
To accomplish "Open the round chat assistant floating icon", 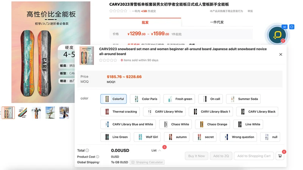I will point(277,35).
